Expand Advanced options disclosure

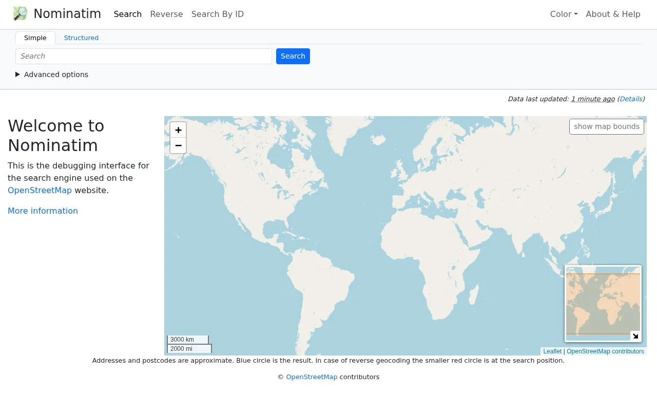(52, 74)
